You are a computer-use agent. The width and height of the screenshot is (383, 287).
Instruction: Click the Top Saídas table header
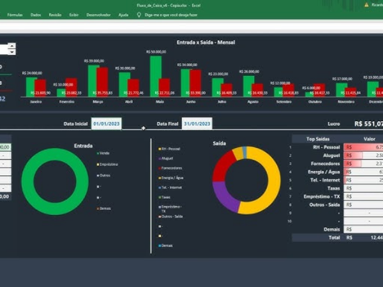point(317,138)
